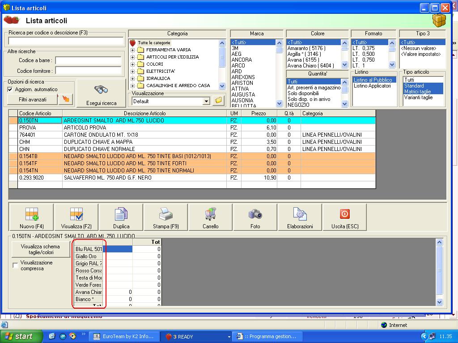Sort by the 'Prezzo' column header

pos(259,113)
